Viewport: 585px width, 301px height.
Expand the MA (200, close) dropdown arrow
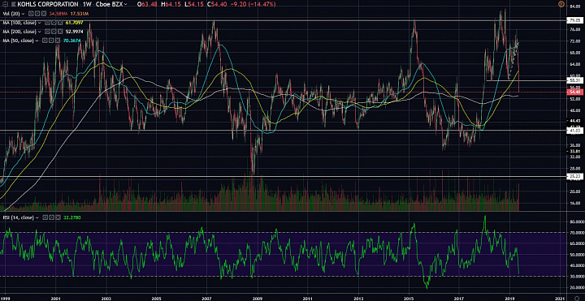point(40,32)
